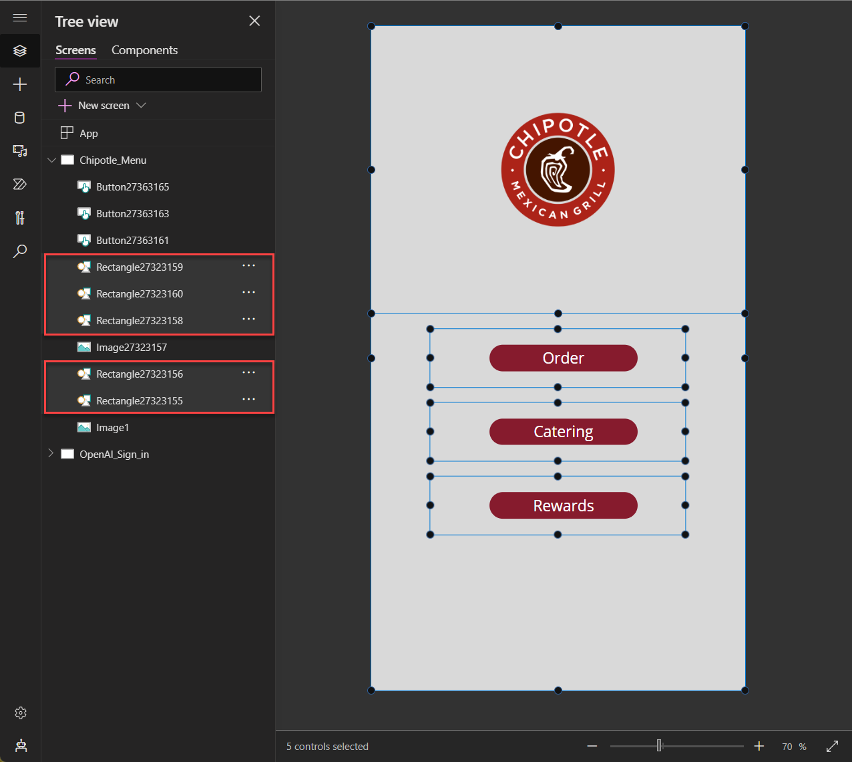Open the Advanced tools panel

coord(20,217)
